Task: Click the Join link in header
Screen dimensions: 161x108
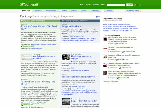Action: coord(82,5)
